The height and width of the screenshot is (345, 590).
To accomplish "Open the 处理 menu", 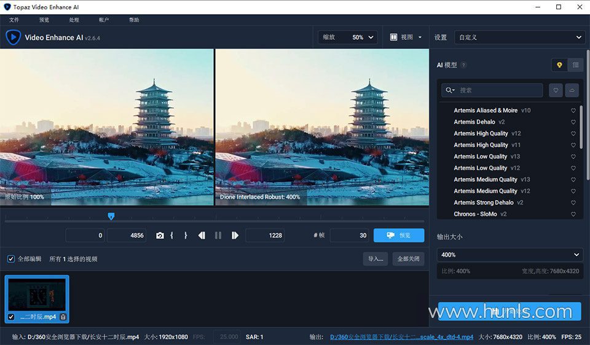I will 74,20.
